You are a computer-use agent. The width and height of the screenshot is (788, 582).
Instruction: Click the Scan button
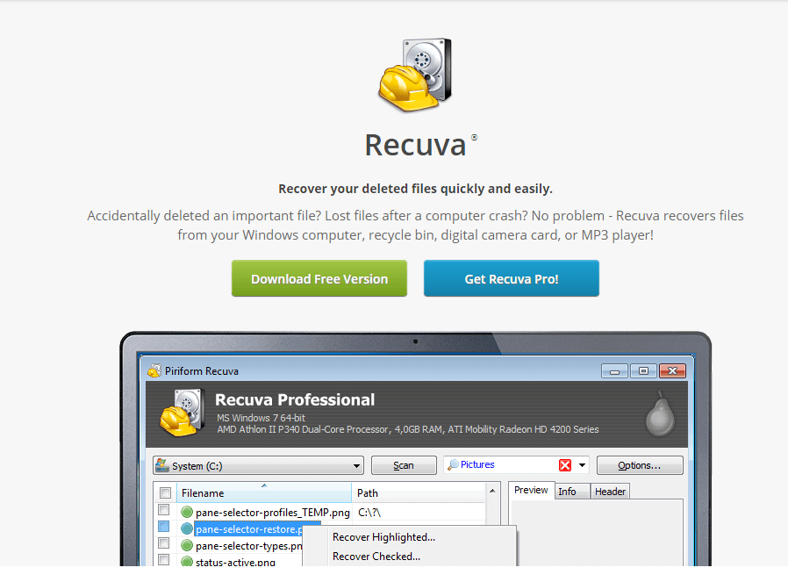coord(404,465)
